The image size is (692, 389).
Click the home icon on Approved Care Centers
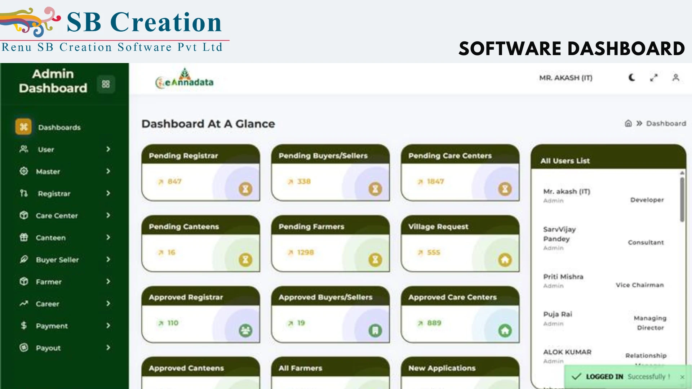click(x=505, y=330)
